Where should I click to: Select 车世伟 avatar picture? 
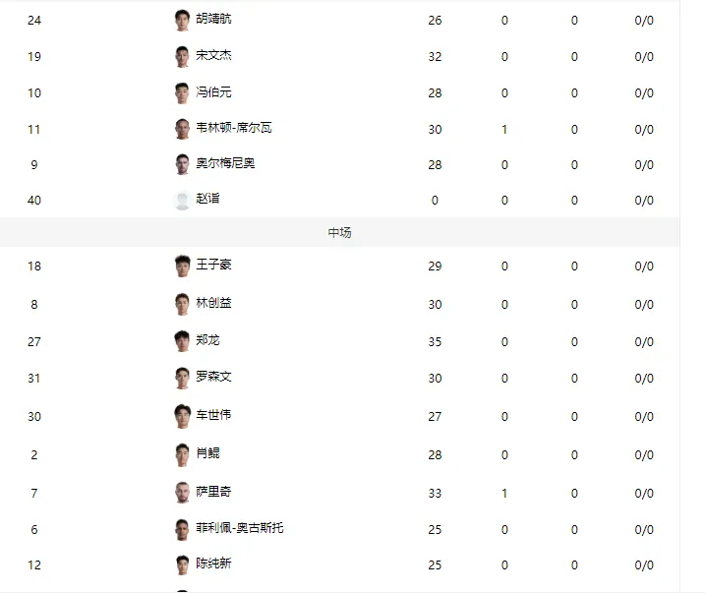coord(182,416)
